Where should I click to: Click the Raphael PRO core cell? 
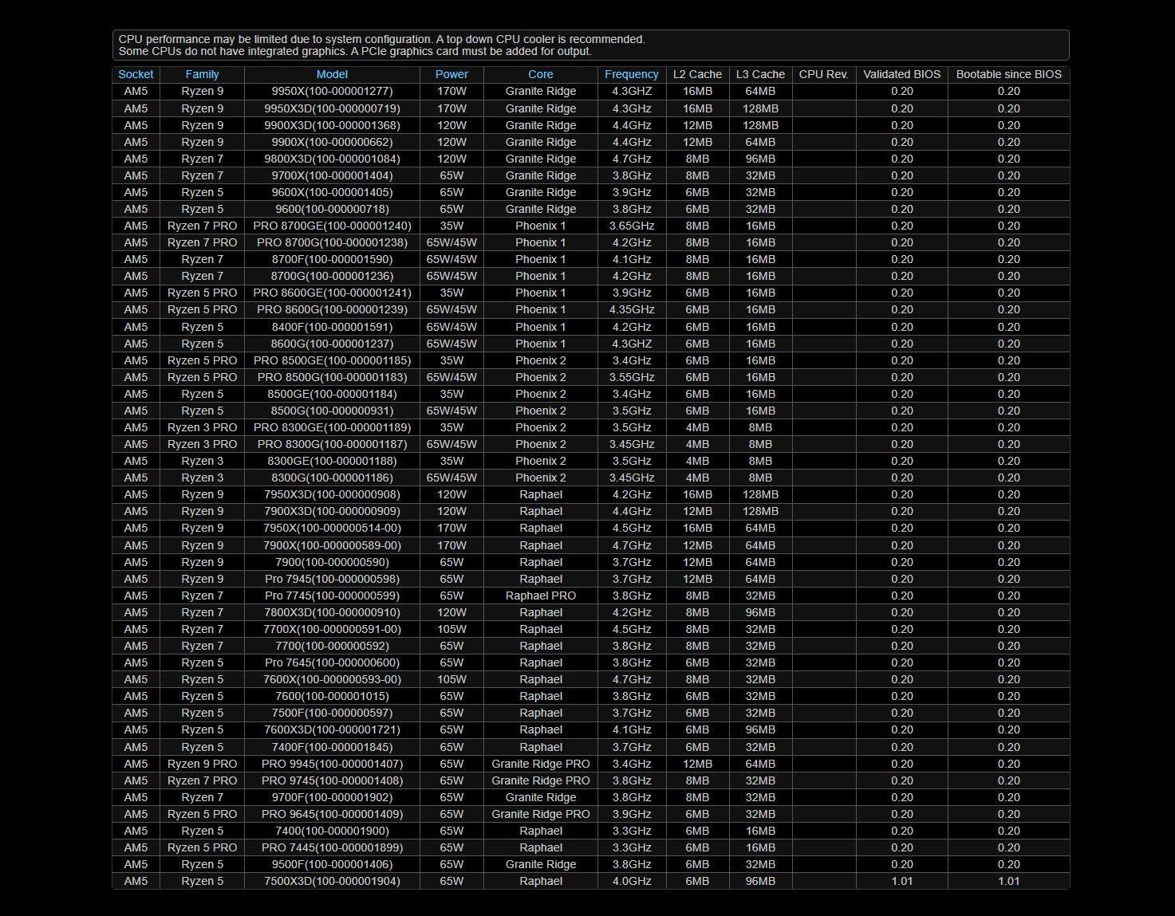tap(540, 596)
